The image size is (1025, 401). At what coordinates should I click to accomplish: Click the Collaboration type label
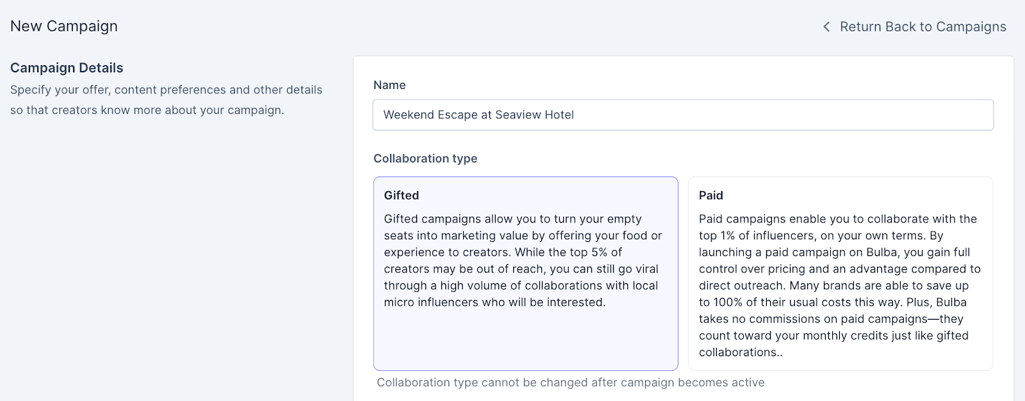[425, 159]
